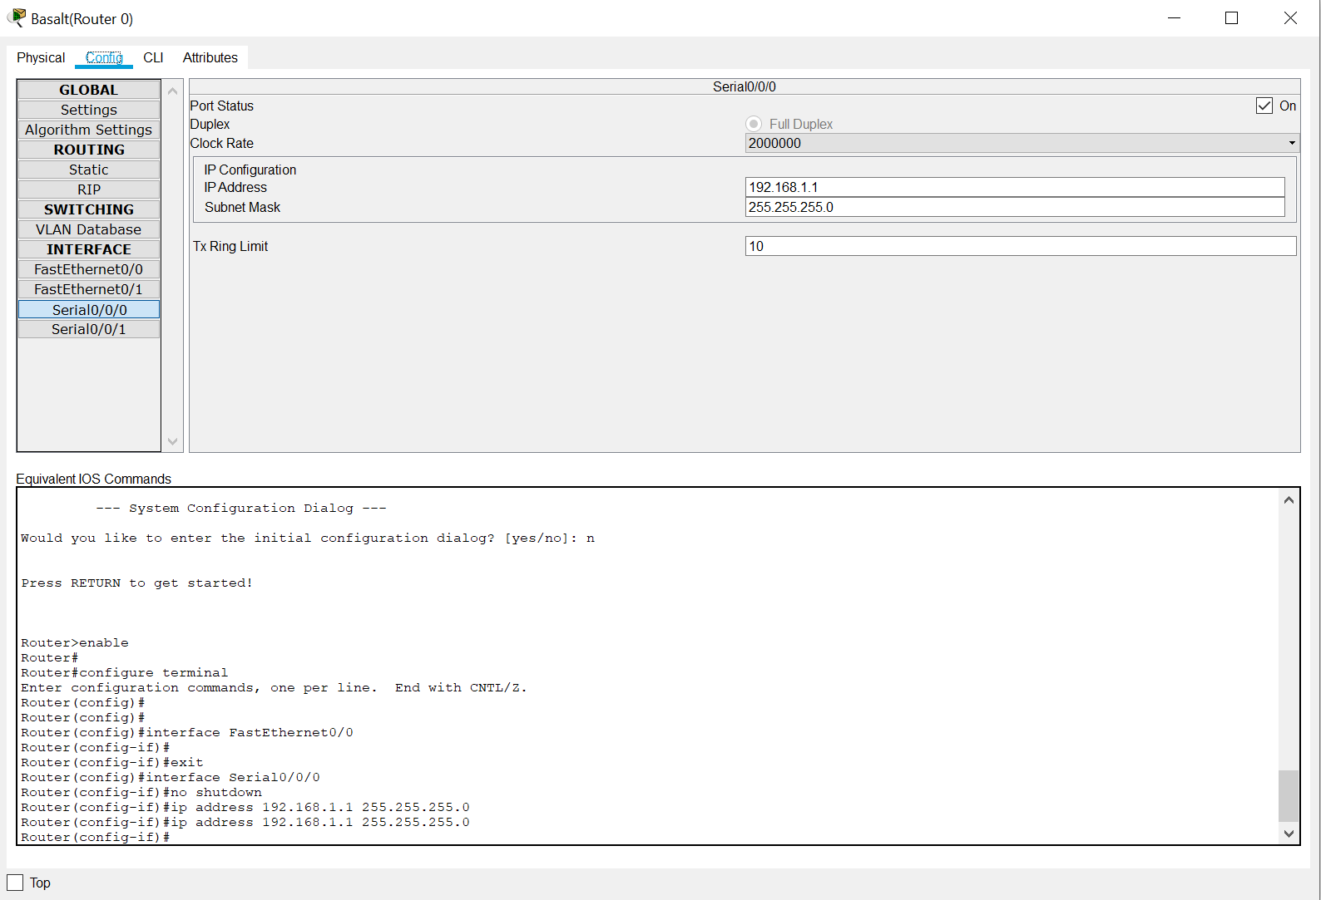Open the Clock Rate dropdown
The width and height of the screenshot is (1321, 900).
coord(1021,143)
